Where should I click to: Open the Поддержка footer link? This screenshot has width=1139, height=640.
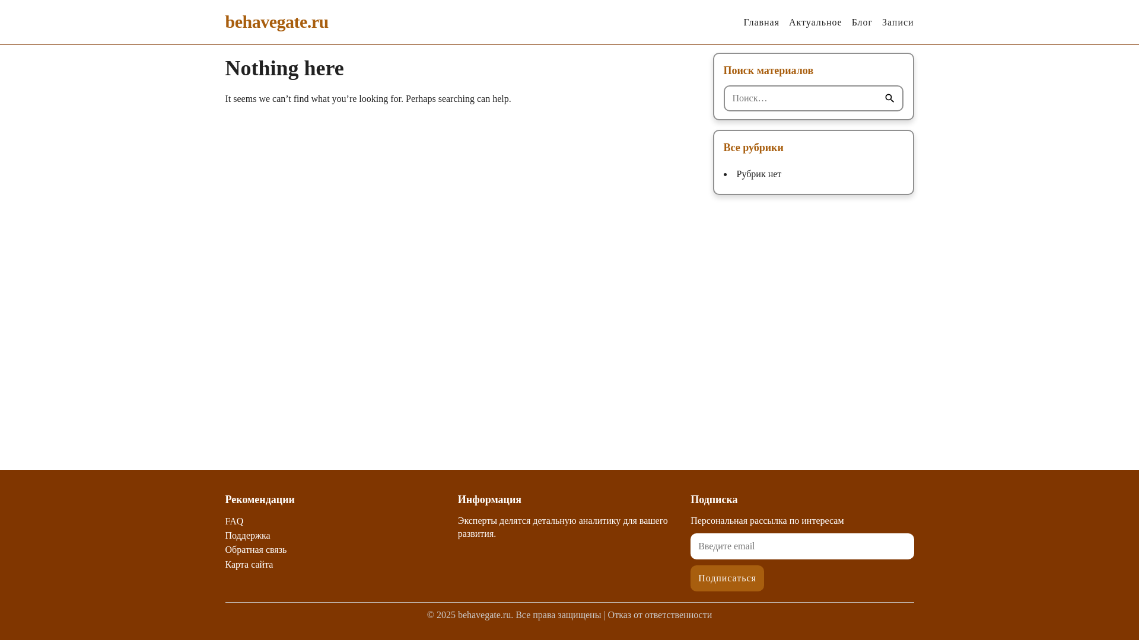click(x=247, y=536)
